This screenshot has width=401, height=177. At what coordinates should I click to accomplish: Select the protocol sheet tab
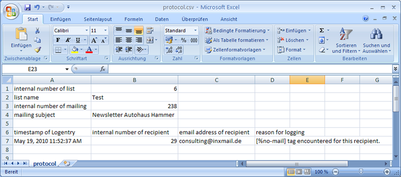coord(45,163)
